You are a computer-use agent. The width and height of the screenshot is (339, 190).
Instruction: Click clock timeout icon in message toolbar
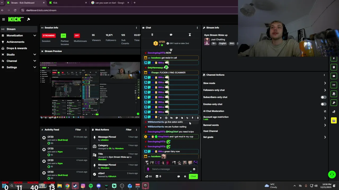point(166,118)
